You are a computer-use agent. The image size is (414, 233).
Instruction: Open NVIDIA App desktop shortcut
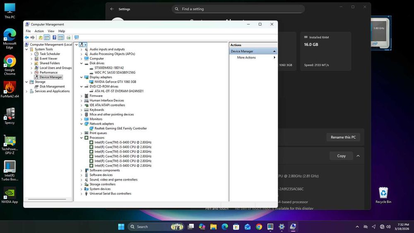coord(10,195)
